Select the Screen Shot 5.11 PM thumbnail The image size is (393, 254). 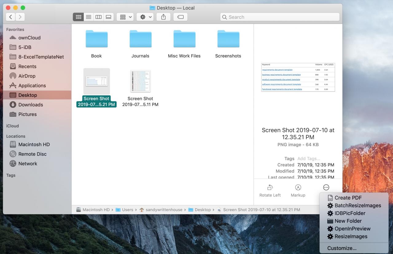coord(140,81)
